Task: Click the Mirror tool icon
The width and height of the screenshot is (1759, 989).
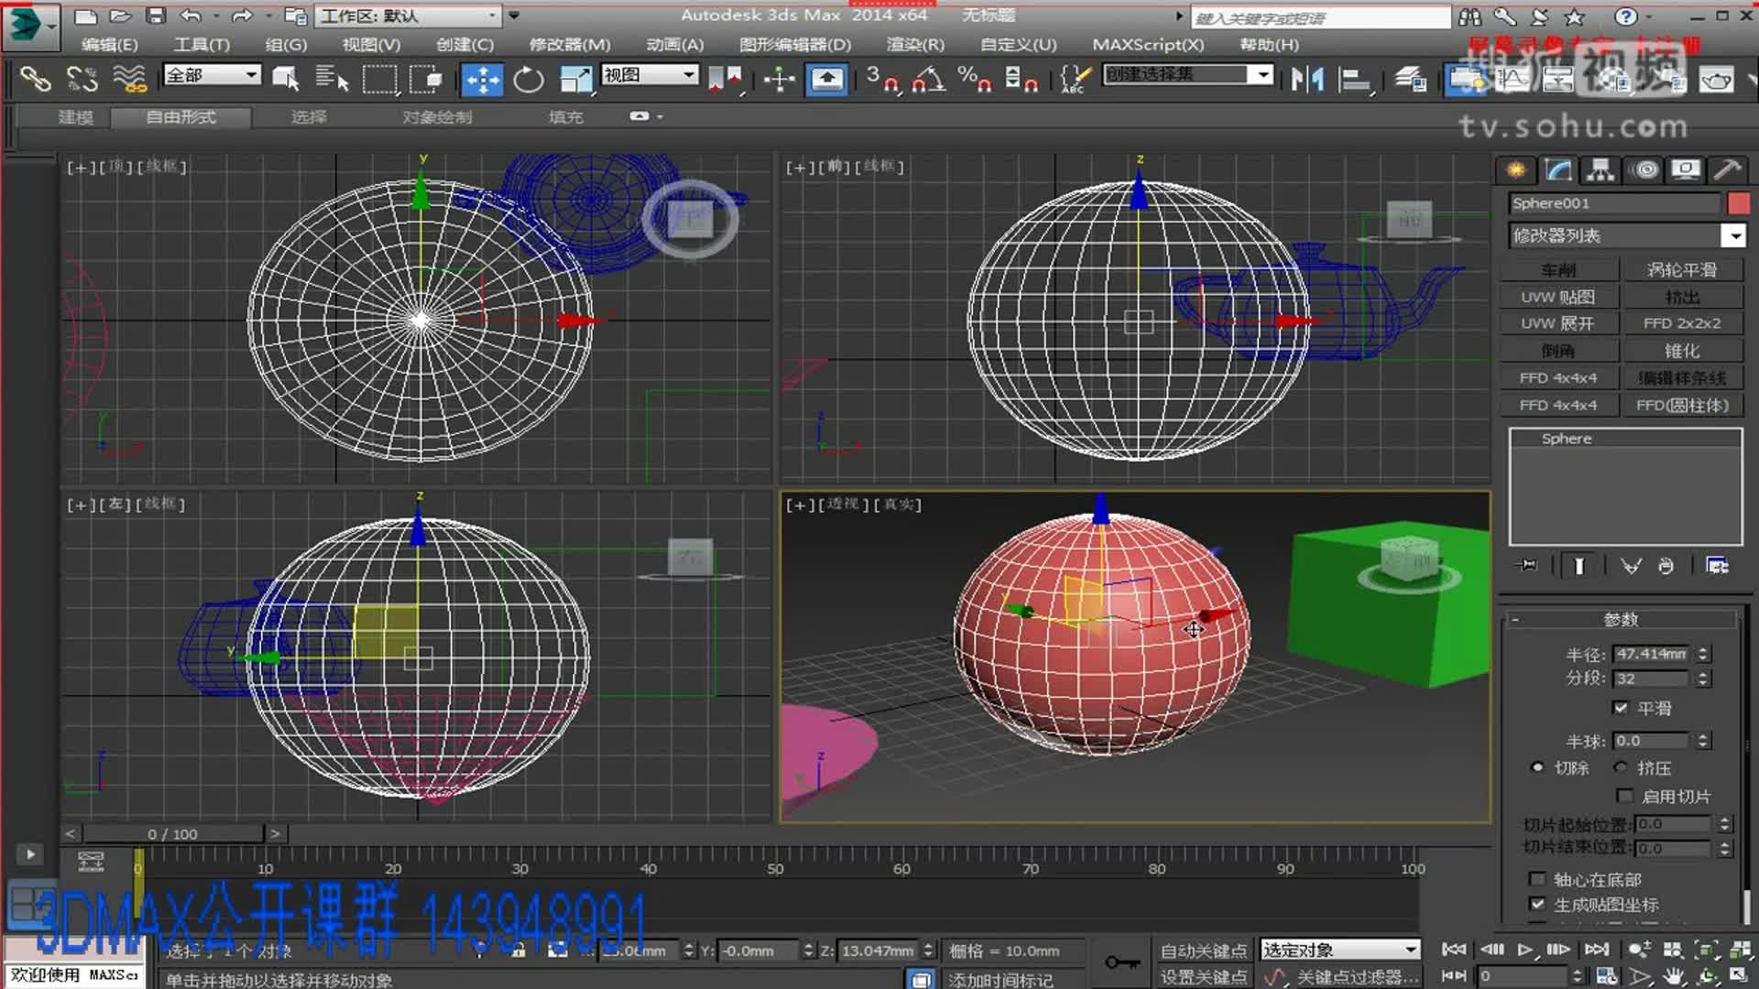Action: pos(1305,80)
